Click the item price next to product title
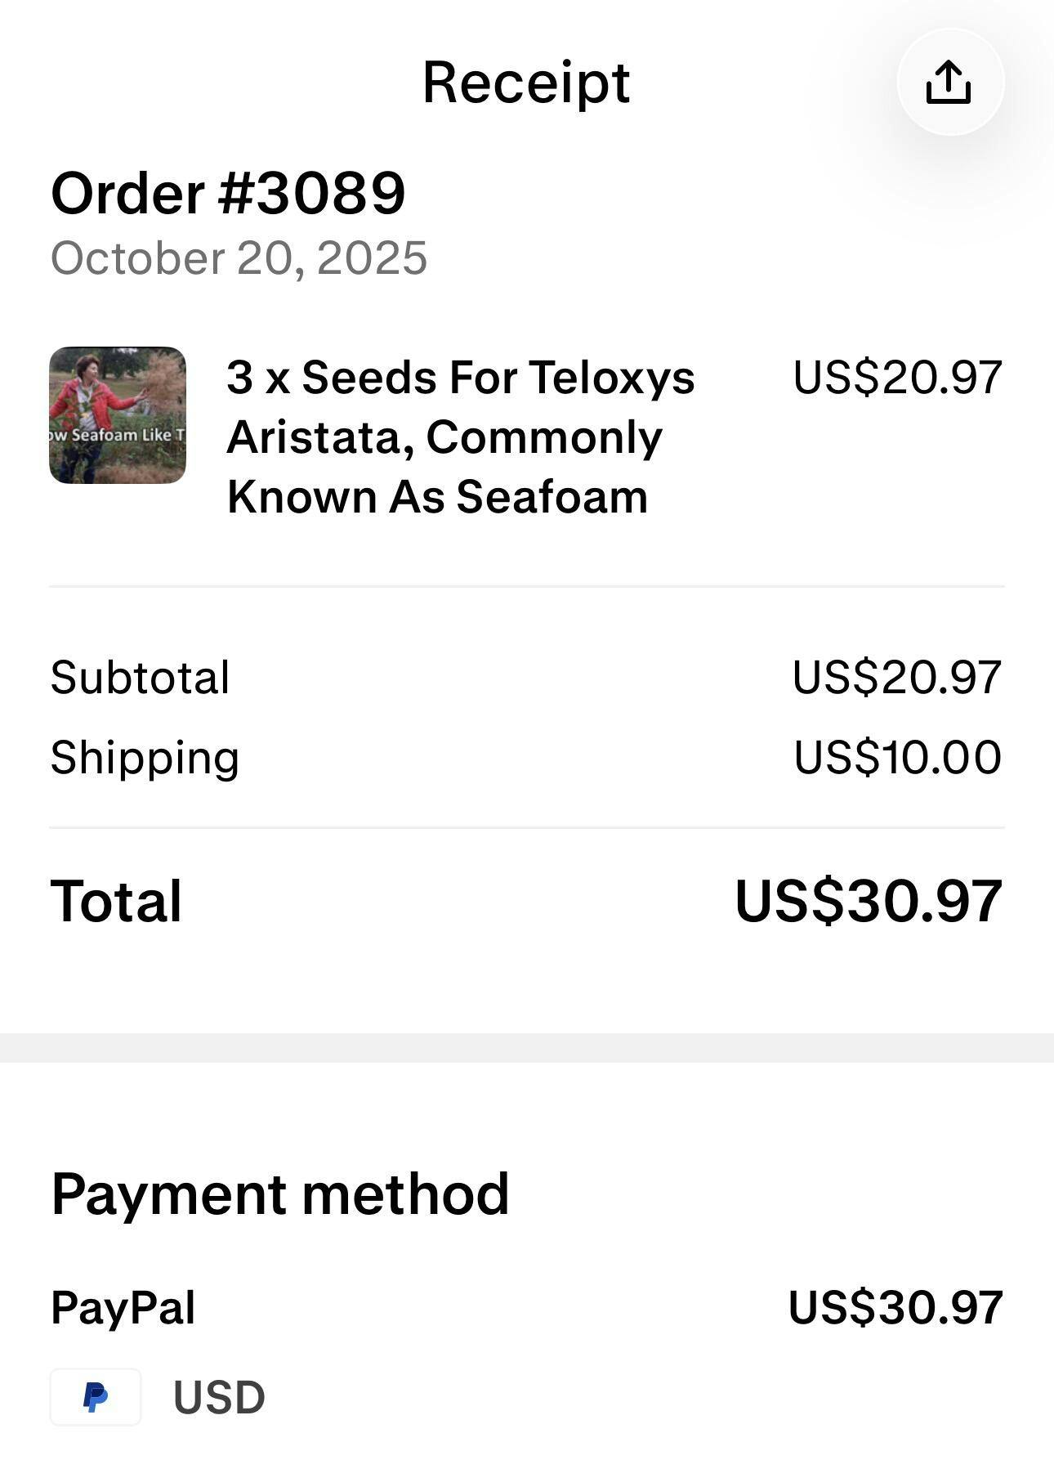Screen dimensions: 1054x1478 [x=897, y=378]
